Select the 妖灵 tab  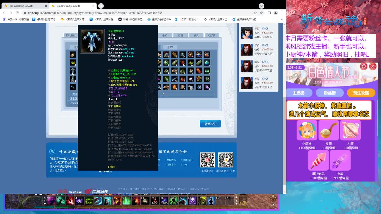196,35
